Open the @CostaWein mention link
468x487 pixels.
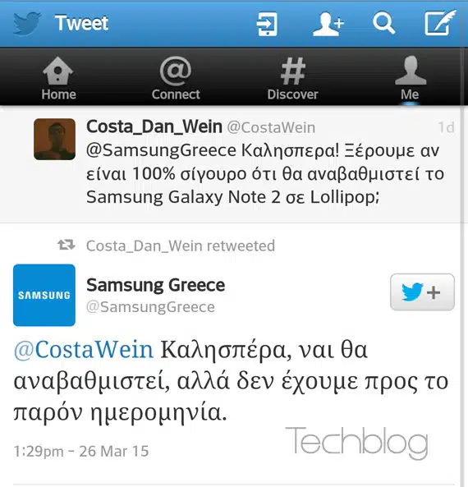click(84, 350)
